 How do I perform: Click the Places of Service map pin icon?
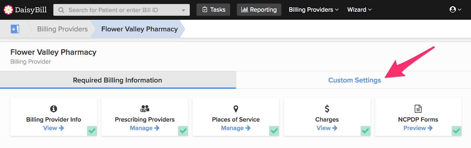(x=236, y=109)
